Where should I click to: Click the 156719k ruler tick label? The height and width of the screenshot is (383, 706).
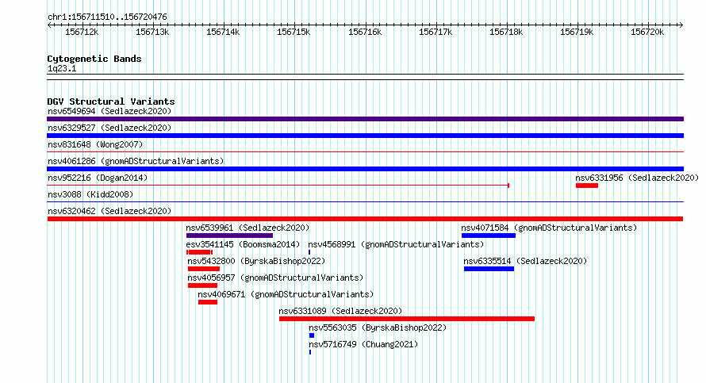[x=577, y=33]
